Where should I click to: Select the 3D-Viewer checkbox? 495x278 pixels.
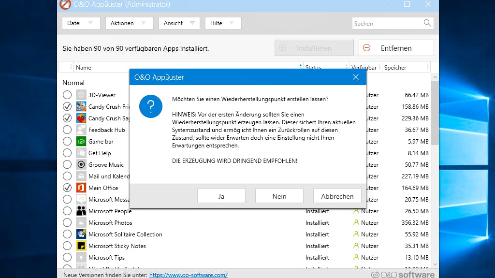tap(67, 95)
